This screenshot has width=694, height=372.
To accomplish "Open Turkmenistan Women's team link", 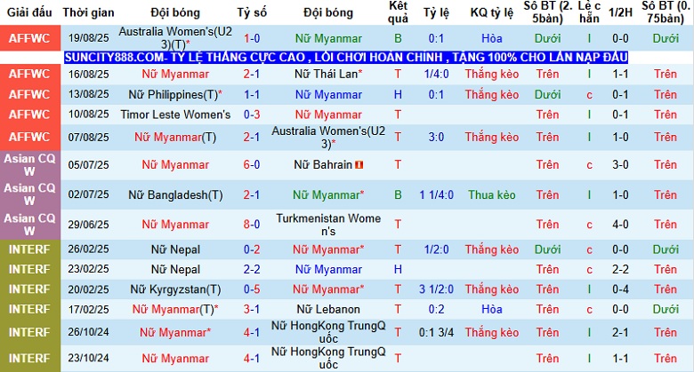I will 328,225.
